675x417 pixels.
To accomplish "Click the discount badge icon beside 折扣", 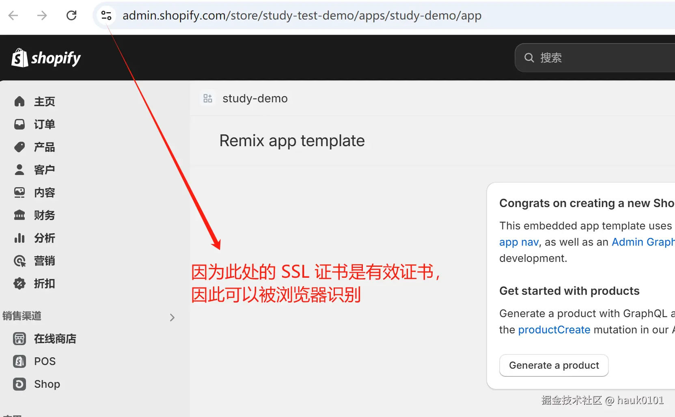I will pos(19,283).
